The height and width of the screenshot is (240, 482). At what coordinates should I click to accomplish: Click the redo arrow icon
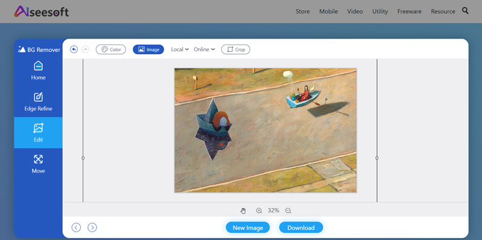point(86,49)
